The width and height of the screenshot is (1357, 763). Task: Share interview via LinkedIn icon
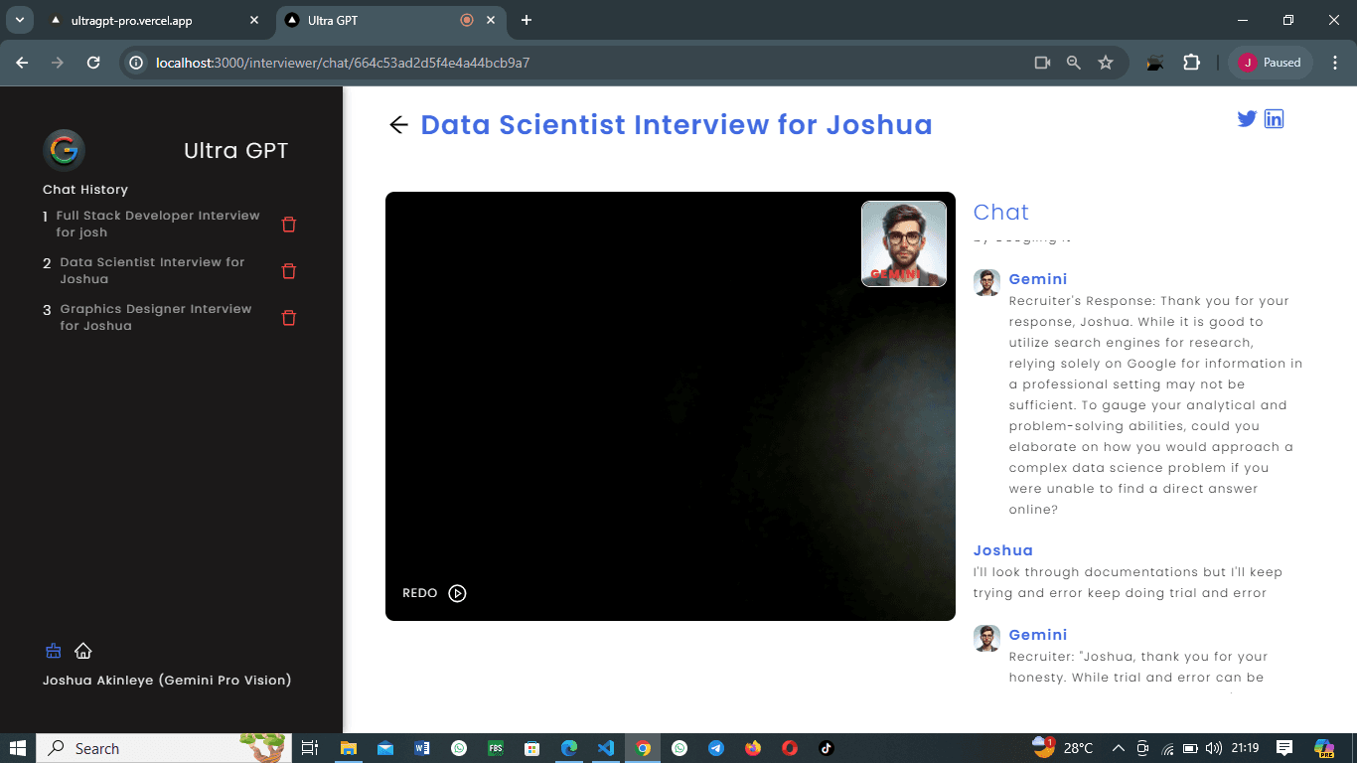point(1274,119)
